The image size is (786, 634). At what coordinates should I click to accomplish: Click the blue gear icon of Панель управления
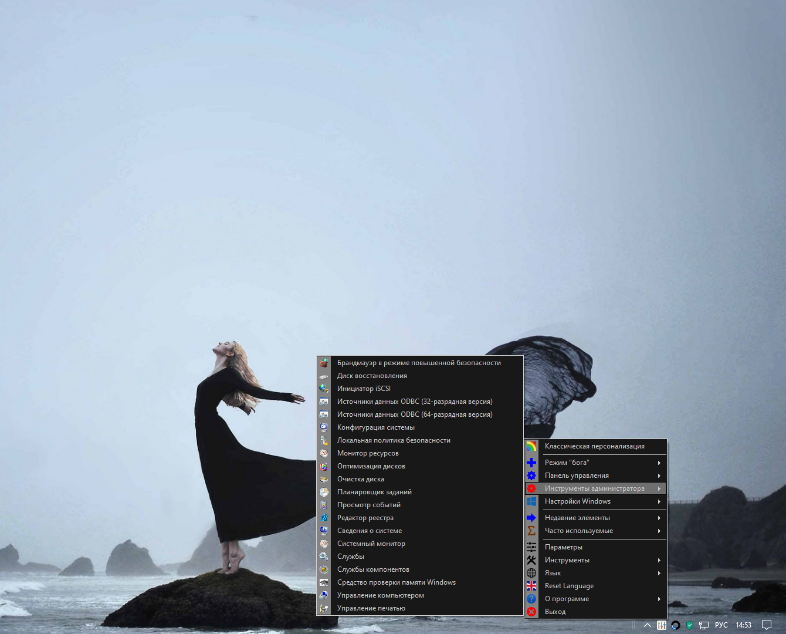(531, 475)
